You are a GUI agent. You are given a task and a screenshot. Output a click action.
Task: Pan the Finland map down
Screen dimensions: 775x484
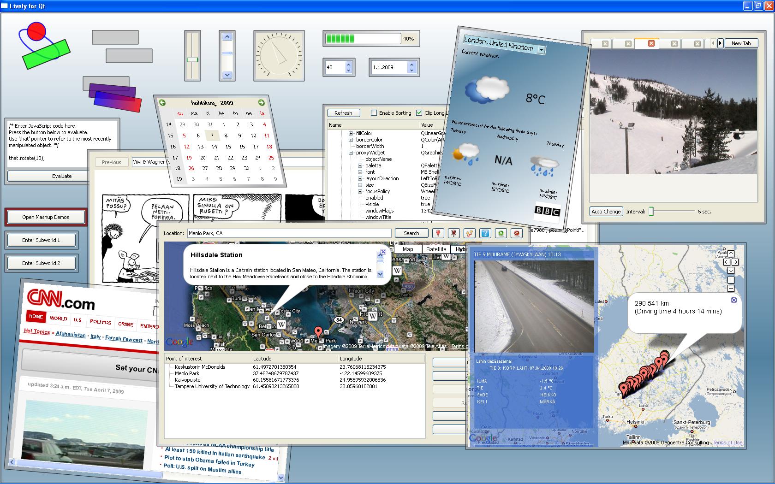pyautogui.click(x=731, y=270)
